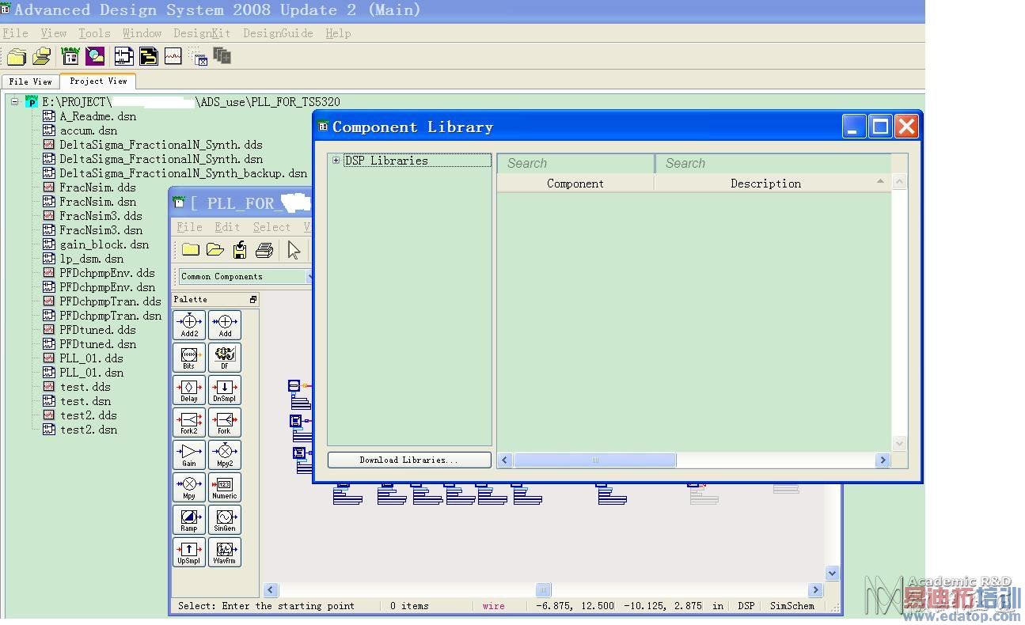Image resolution: width=1025 pixels, height=625 pixels.
Task: Open a new Data Display window icon
Action: (x=173, y=56)
